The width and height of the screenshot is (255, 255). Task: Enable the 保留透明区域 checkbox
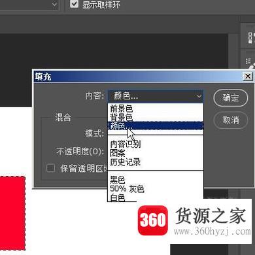tap(50, 168)
